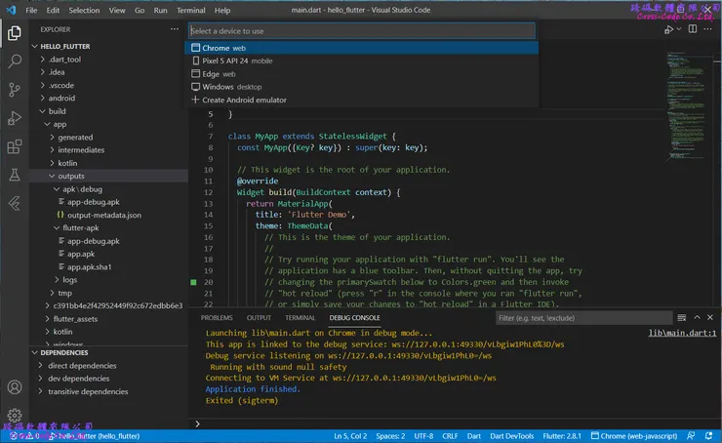Click the lib\main.dart:1 link
Screen dimensions: 722x443
pyautogui.click(x=683, y=333)
